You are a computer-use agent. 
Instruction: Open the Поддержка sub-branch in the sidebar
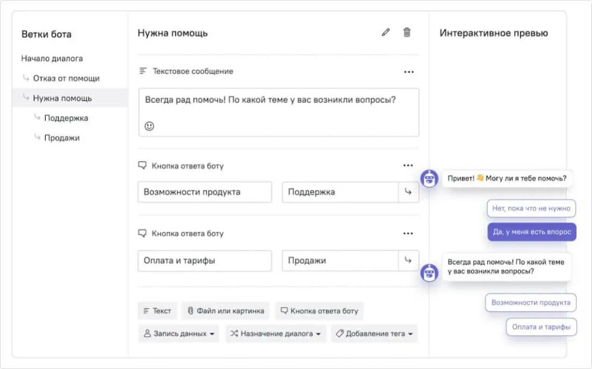66,118
